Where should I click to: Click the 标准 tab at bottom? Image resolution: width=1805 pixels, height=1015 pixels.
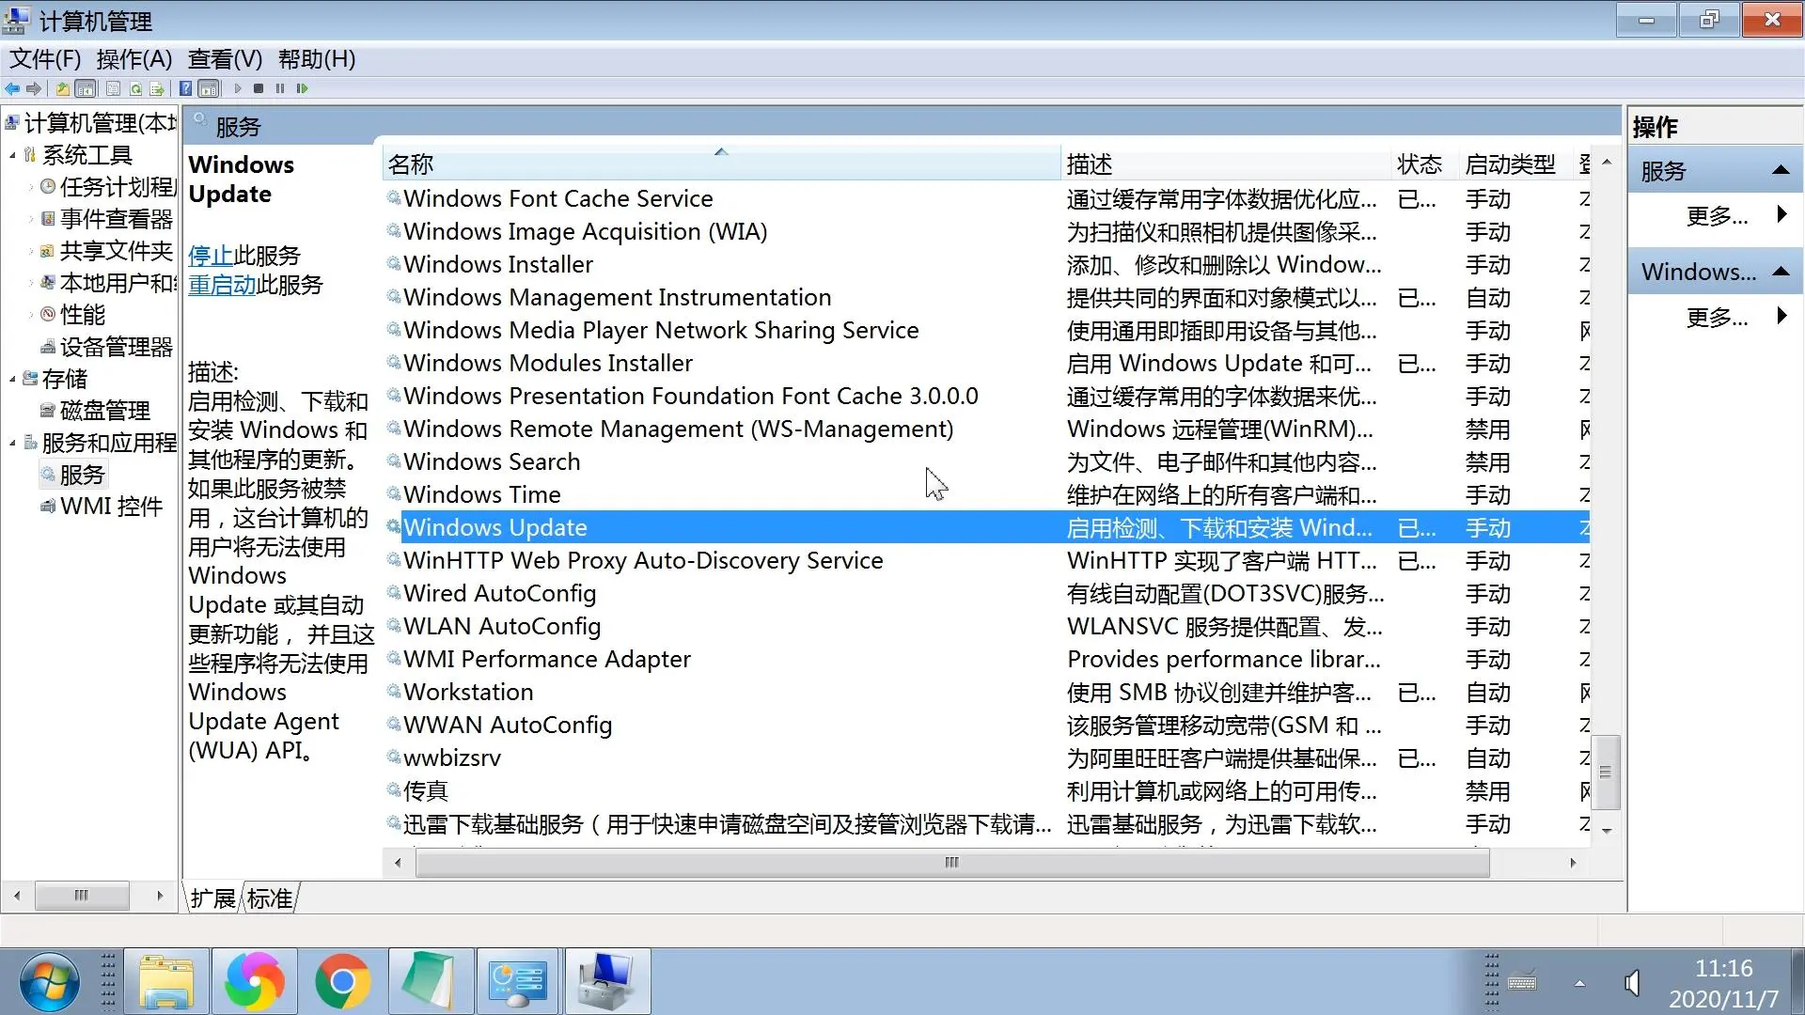point(272,898)
